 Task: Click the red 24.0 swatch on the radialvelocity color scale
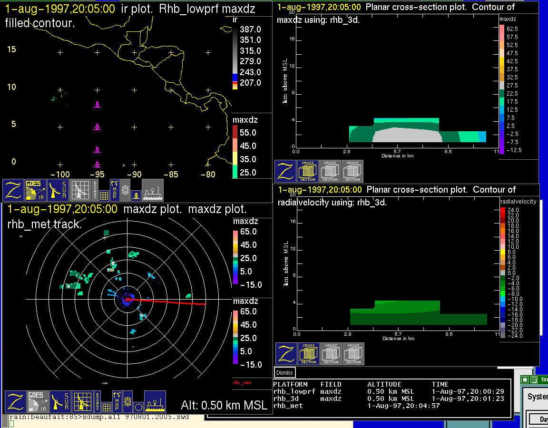(503, 210)
